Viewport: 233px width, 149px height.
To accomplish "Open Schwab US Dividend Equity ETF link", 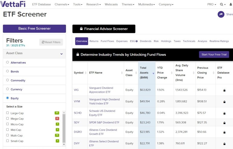I will tap(102, 113).
